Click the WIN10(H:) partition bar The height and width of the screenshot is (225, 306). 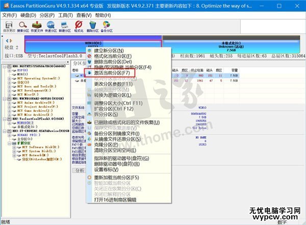pos(93,43)
